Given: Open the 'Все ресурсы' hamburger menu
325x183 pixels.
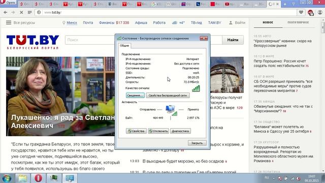Looking at the screenshot, I should point(20,22).
